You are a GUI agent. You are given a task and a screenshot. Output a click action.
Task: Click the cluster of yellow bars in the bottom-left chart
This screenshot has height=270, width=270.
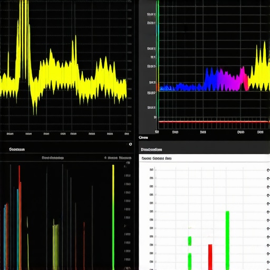[56, 247]
